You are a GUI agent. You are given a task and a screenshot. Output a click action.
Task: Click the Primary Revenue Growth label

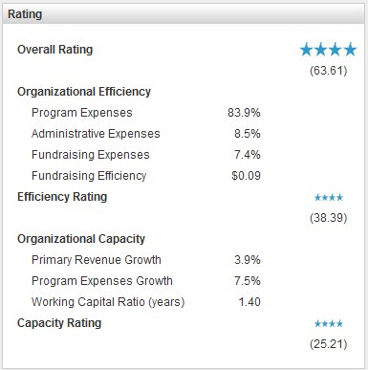tap(97, 260)
